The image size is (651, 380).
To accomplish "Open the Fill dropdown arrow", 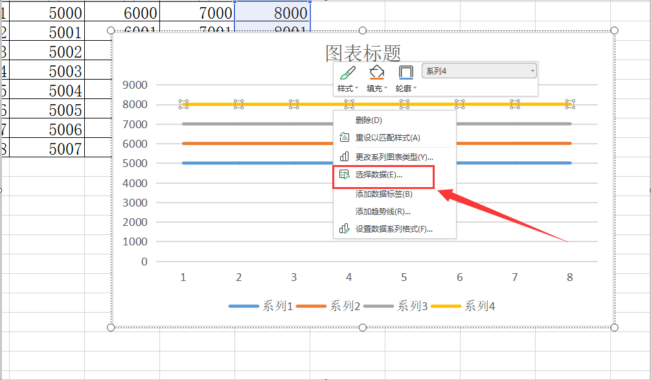I will [385, 88].
